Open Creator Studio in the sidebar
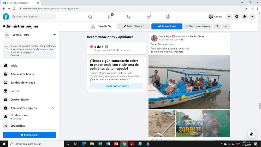The height and width of the screenshot is (147, 261). pos(29,99)
